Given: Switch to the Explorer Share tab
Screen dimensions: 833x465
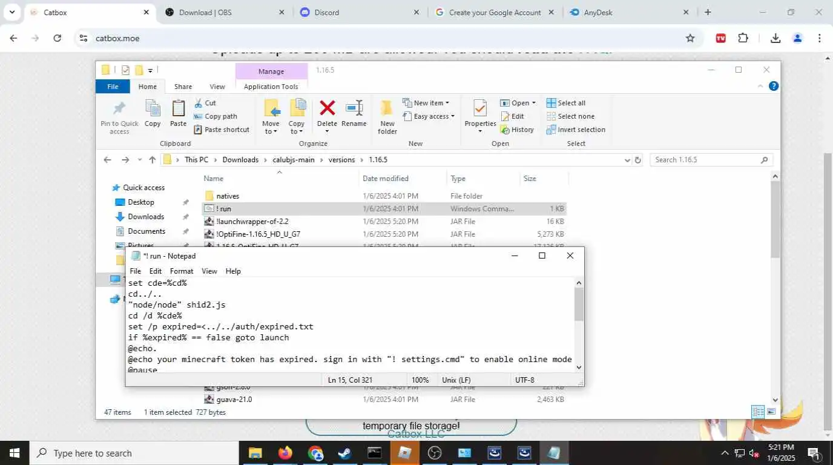Looking at the screenshot, I should point(183,87).
